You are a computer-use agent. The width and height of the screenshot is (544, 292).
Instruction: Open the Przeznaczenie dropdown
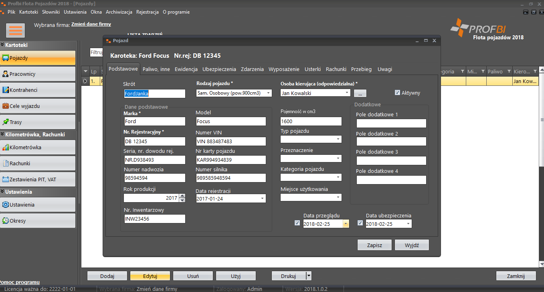(x=338, y=159)
